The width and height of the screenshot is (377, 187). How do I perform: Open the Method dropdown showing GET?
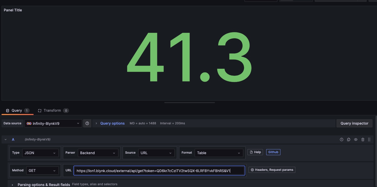click(42, 170)
